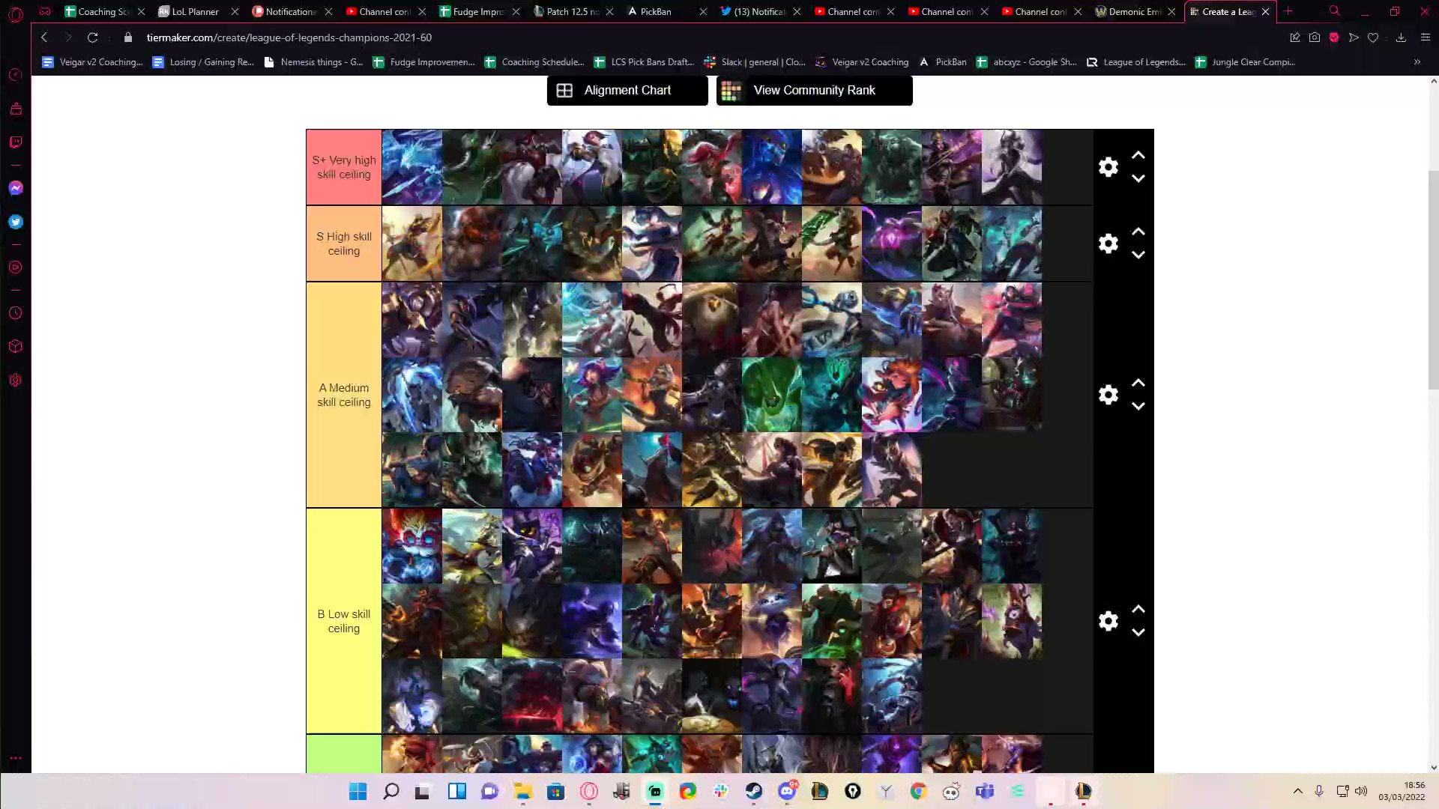Screen dimensions: 1439x809
Task: Move B Low skill ceiling row up
Action: point(1138,609)
